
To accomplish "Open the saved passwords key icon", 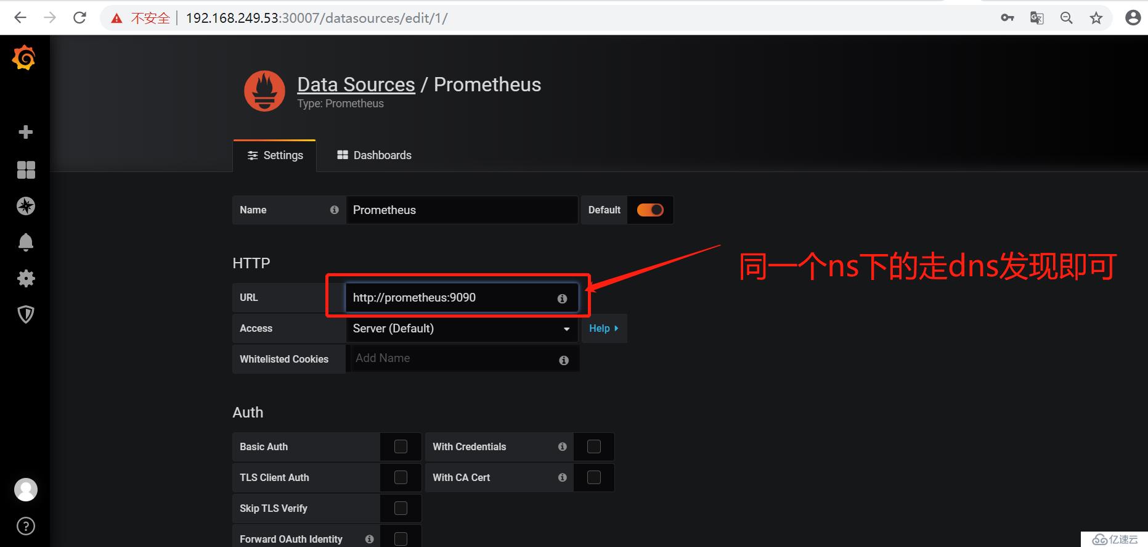I will tap(1008, 18).
